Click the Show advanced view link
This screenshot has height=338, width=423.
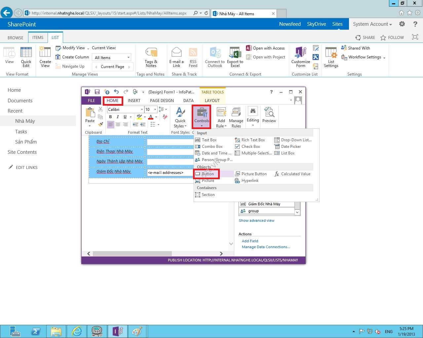tap(256, 220)
